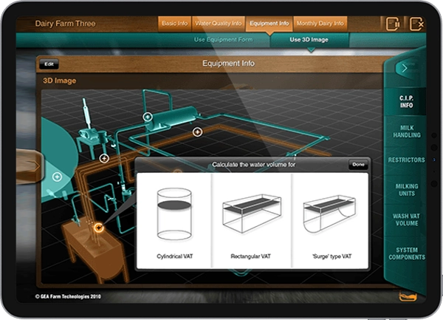Open the Monthly Dairy Info tab
This screenshot has height=320, width=443.
click(x=320, y=24)
